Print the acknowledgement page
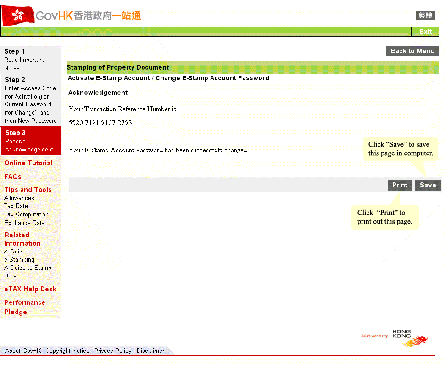This screenshot has width=445, height=367. point(400,185)
